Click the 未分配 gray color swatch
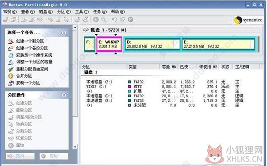The image size is (267, 166). point(129,105)
